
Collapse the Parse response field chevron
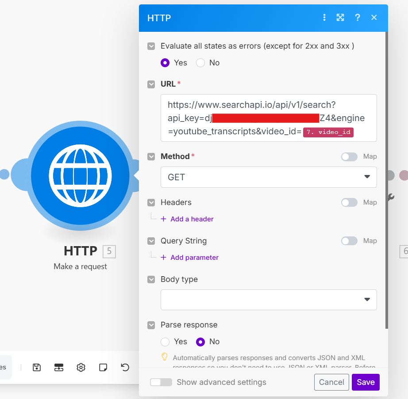coord(151,325)
